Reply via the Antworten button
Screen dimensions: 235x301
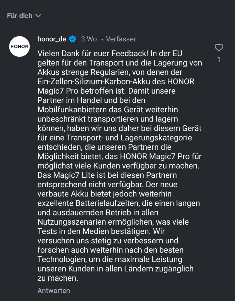coord(54,291)
